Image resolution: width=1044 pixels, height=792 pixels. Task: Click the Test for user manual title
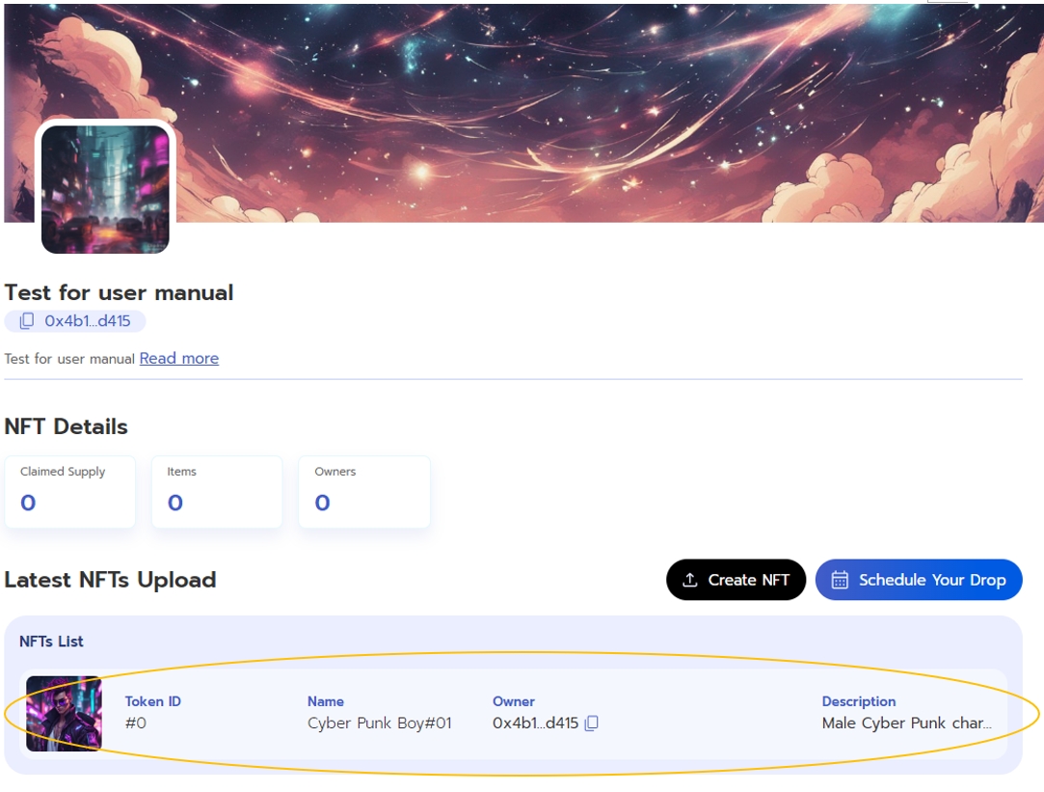click(119, 292)
